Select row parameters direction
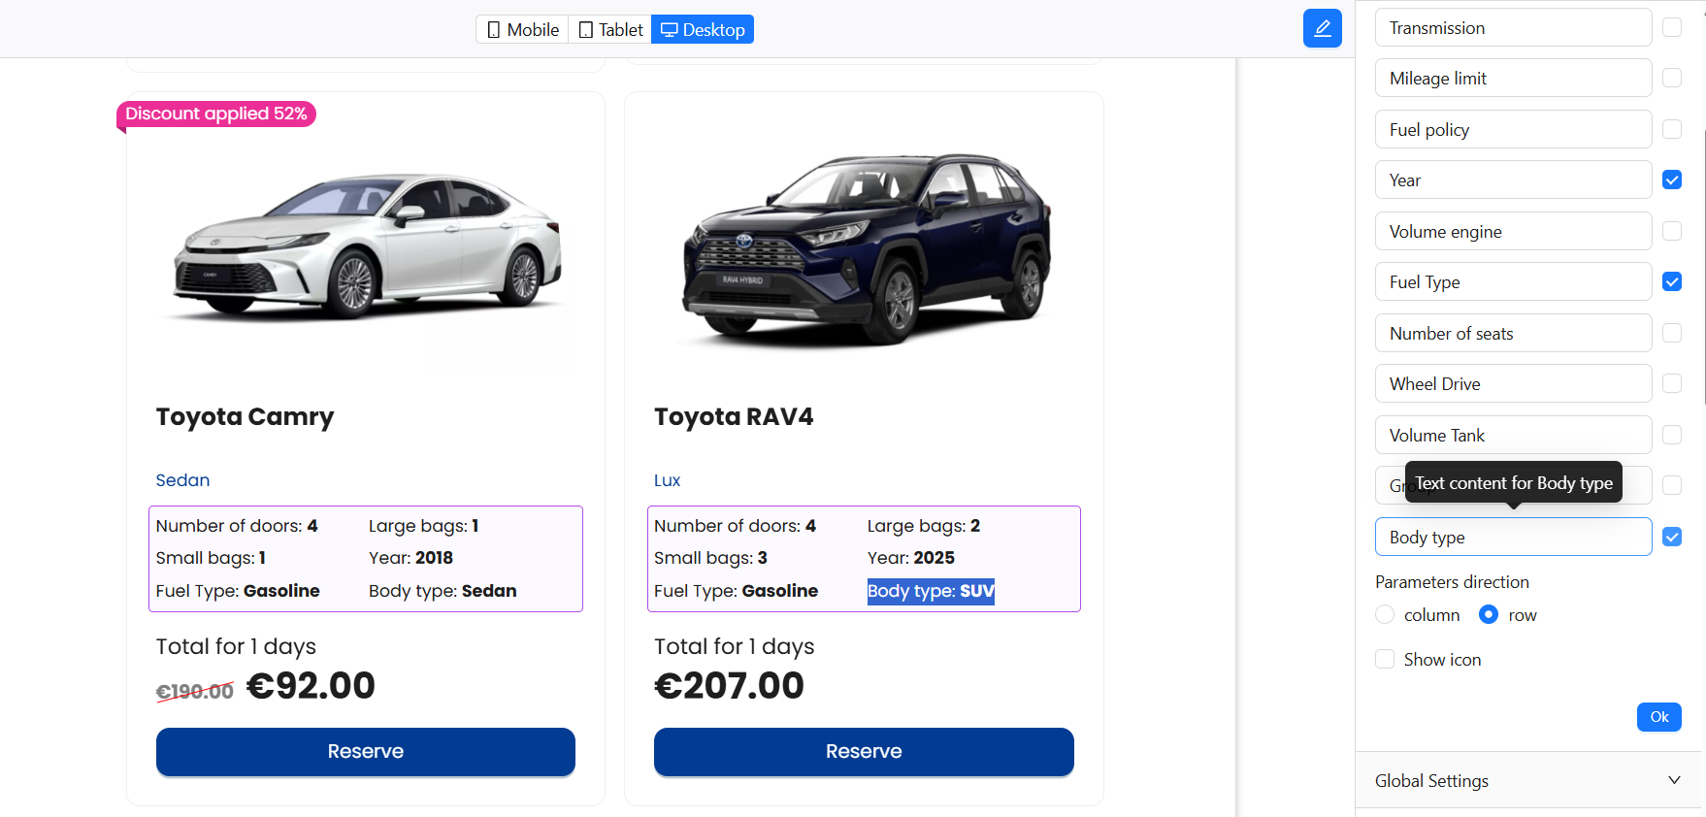This screenshot has width=1706, height=817. [x=1488, y=615]
